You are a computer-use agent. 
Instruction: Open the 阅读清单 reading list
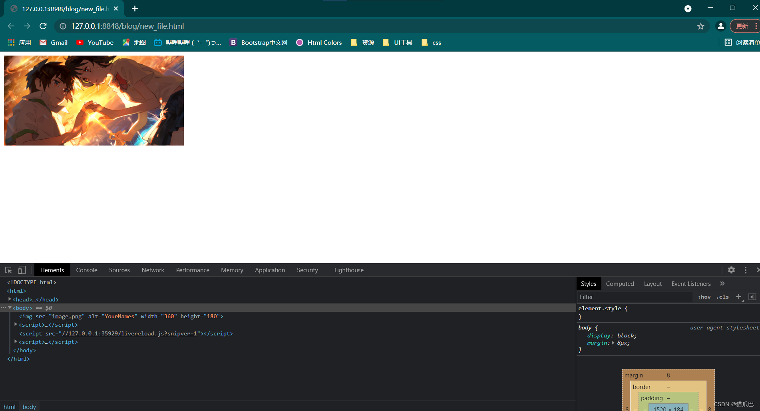[742, 42]
